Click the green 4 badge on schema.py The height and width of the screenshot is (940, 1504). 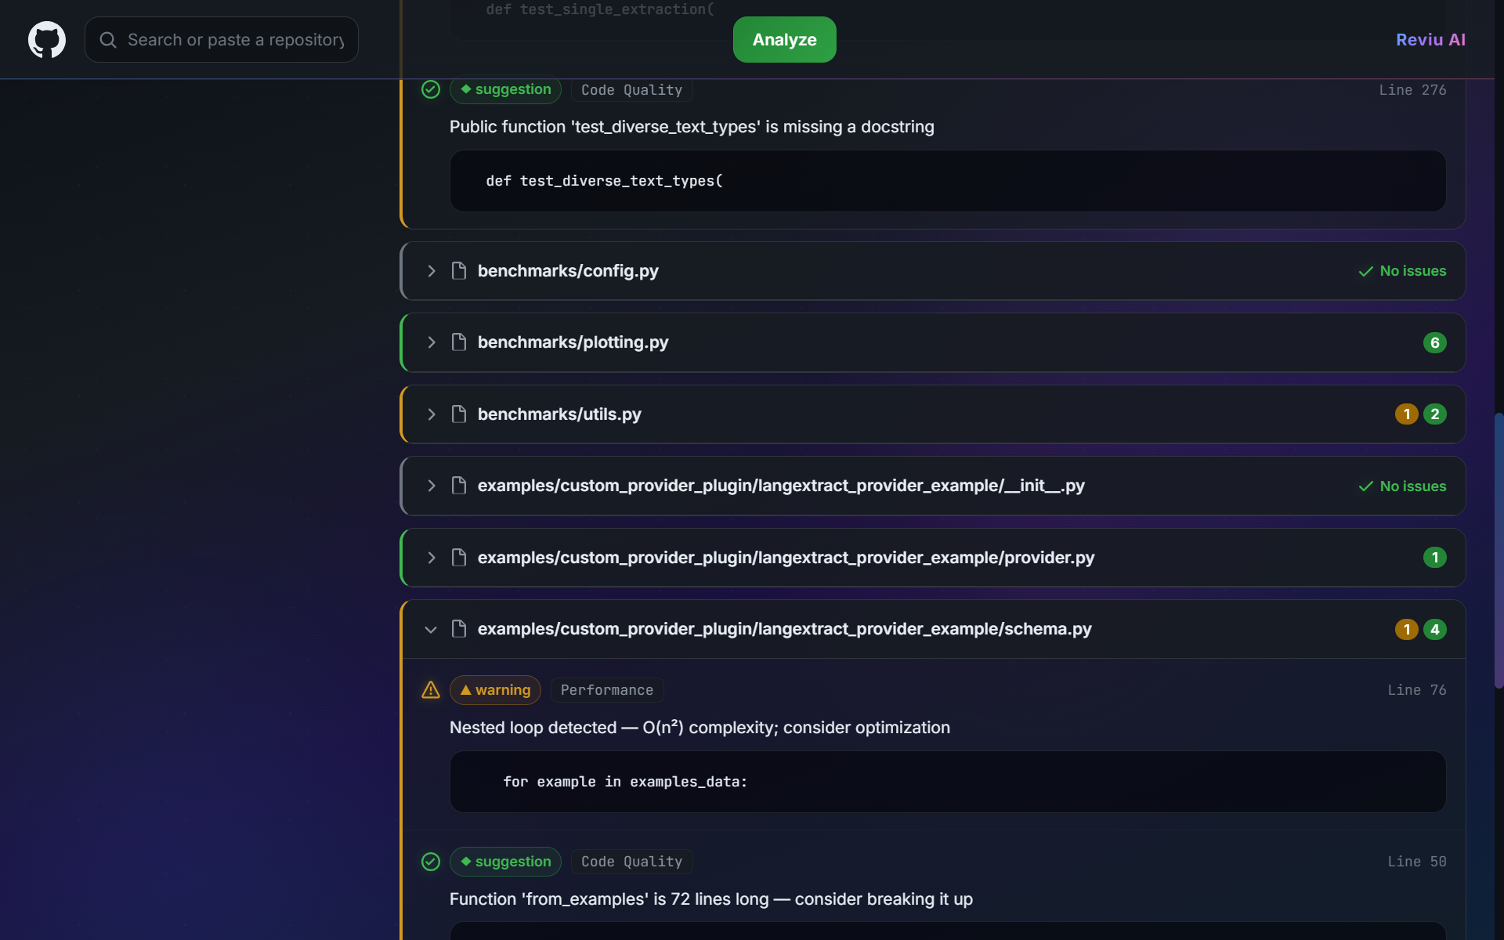(x=1434, y=630)
